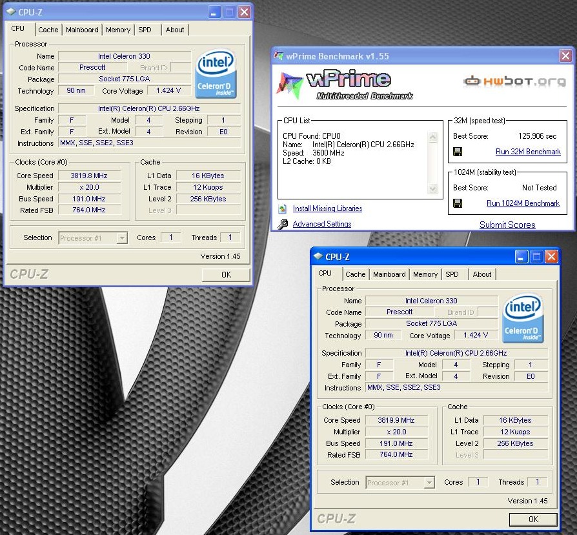Screen dimensions: 577x535
Task: Click Name field Intel Celeron 330 in bottom-right CPU-Z
Action: pyautogui.click(x=432, y=301)
